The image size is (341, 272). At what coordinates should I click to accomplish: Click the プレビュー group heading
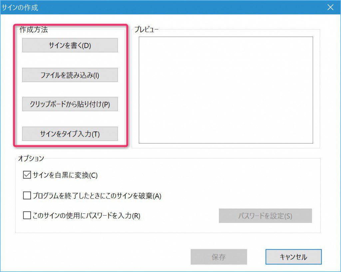[147, 30]
